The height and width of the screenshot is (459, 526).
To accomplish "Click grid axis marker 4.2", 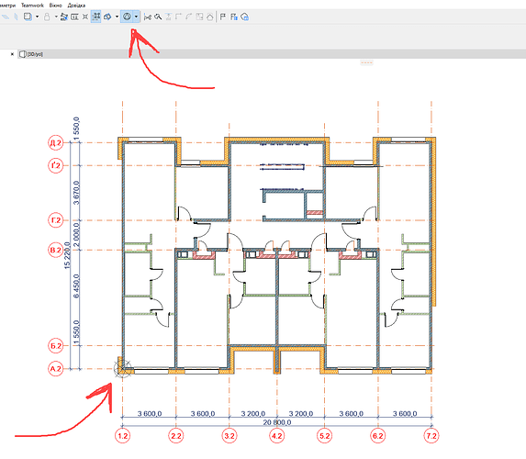I will coord(276,436).
